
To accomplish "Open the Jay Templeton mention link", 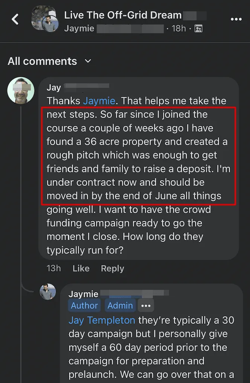I will tap(102, 320).
